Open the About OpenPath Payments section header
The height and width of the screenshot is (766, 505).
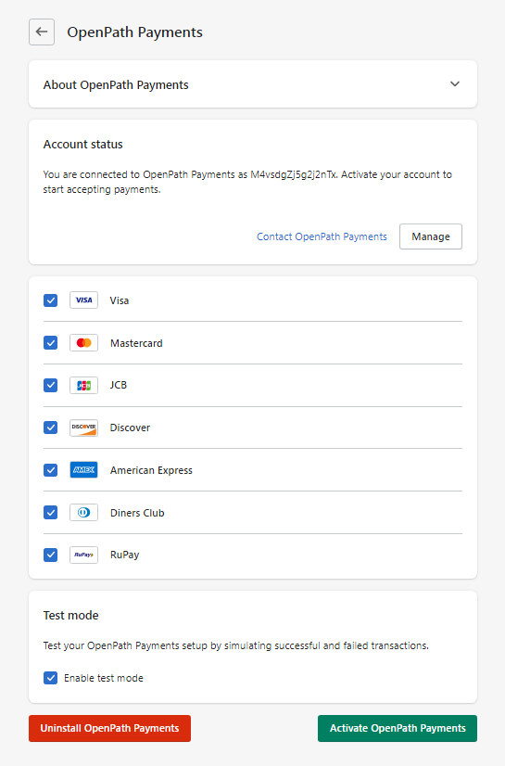(x=253, y=84)
